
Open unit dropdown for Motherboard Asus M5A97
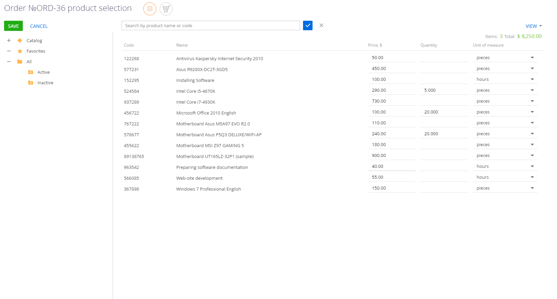[x=532, y=123]
